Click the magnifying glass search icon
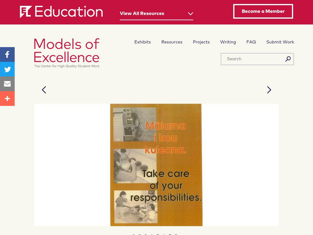 tap(288, 59)
